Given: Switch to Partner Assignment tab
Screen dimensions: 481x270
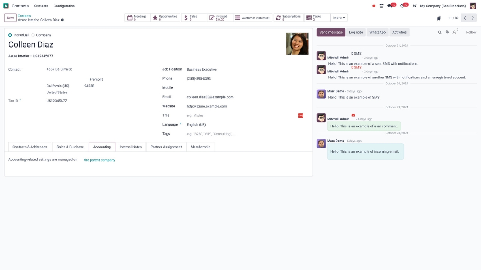Looking at the screenshot, I should pos(166,147).
